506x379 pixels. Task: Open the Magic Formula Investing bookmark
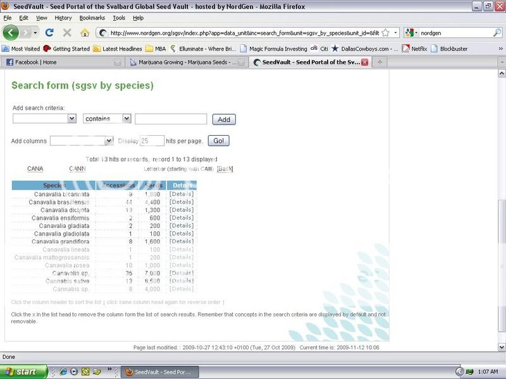pyautogui.click(x=274, y=49)
